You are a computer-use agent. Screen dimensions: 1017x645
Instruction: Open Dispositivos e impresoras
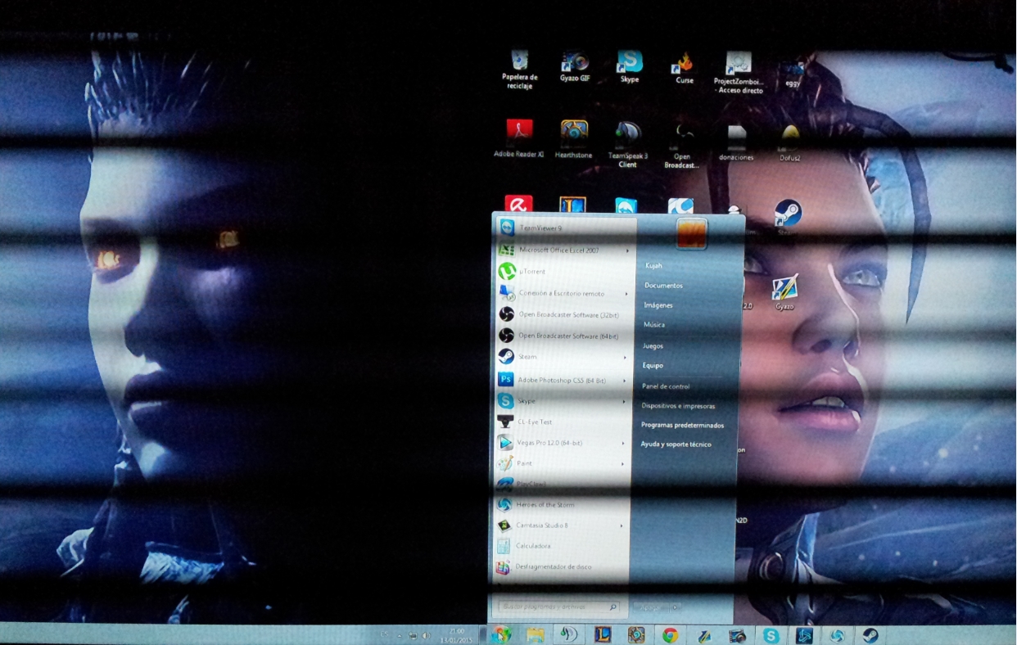[x=678, y=406]
